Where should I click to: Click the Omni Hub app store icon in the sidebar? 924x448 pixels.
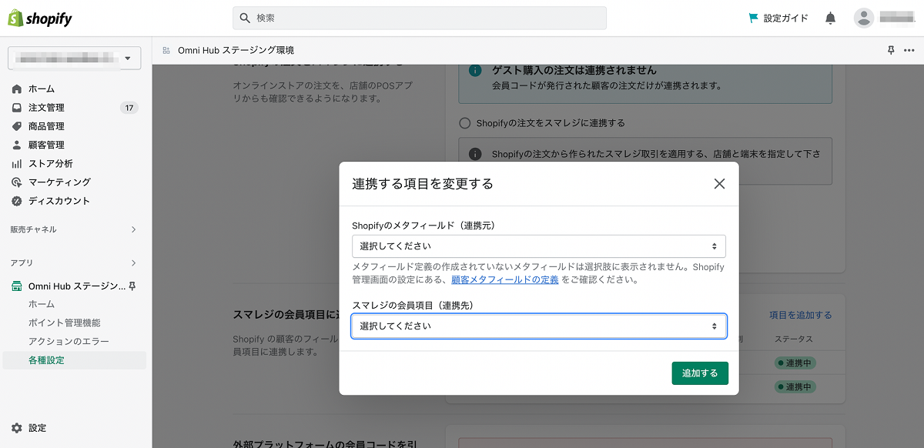click(17, 286)
